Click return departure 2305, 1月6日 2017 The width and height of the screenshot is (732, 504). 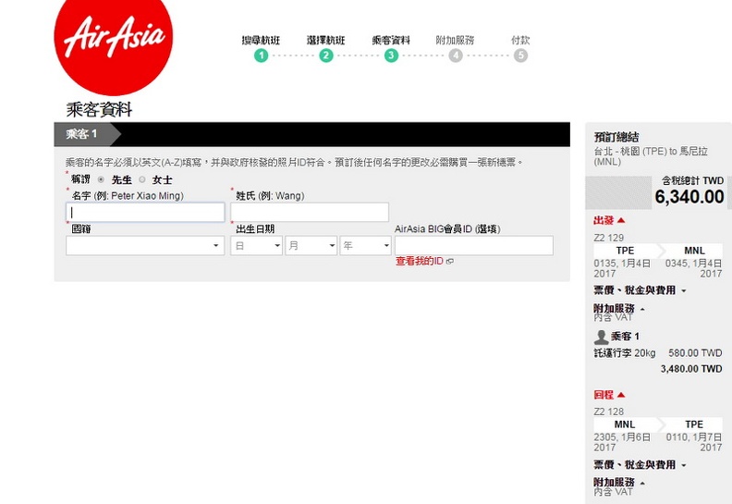click(622, 442)
